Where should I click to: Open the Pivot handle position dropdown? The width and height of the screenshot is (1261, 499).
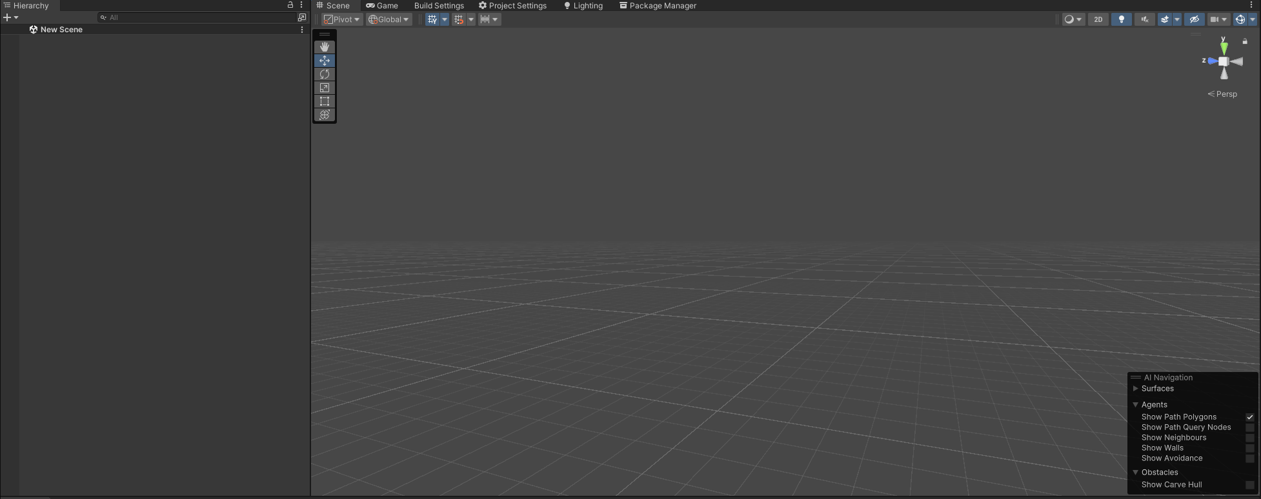(x=342, y=19)
